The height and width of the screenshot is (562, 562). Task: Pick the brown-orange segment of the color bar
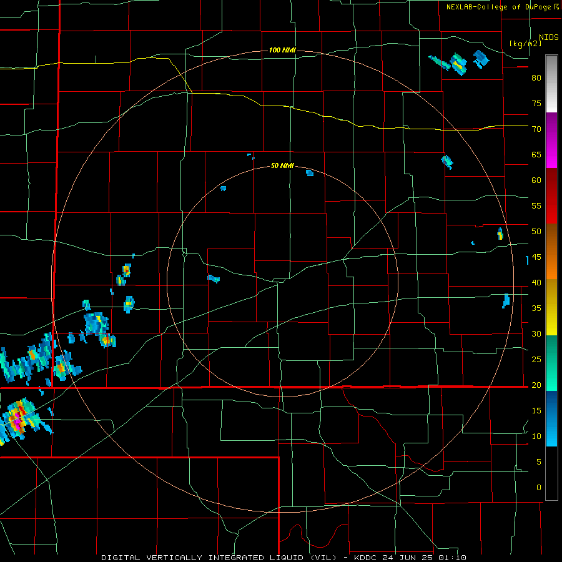[x=551, y=251]
